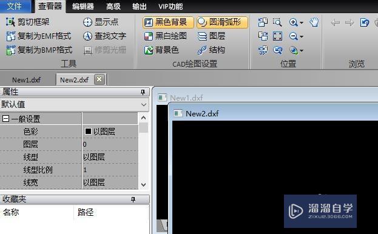Click 显示点 show points tool

pos(101,22)
